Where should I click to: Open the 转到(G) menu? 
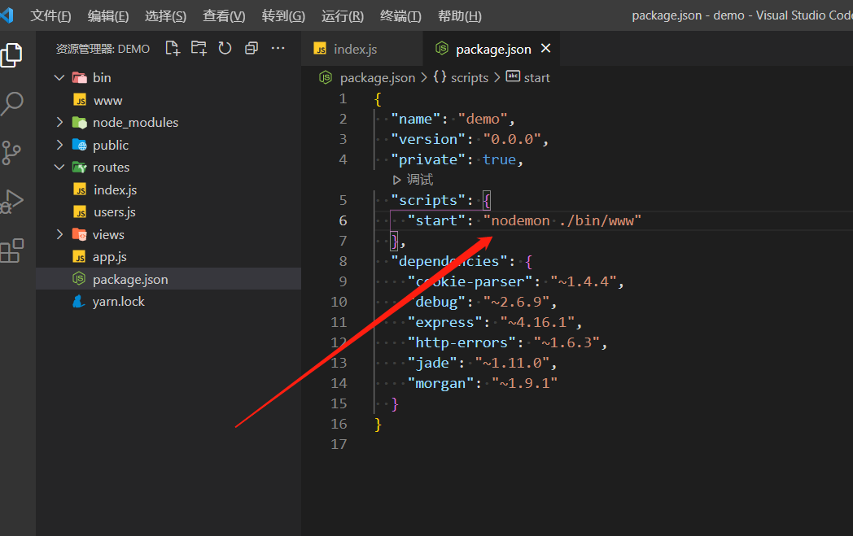tap(283, 15)
